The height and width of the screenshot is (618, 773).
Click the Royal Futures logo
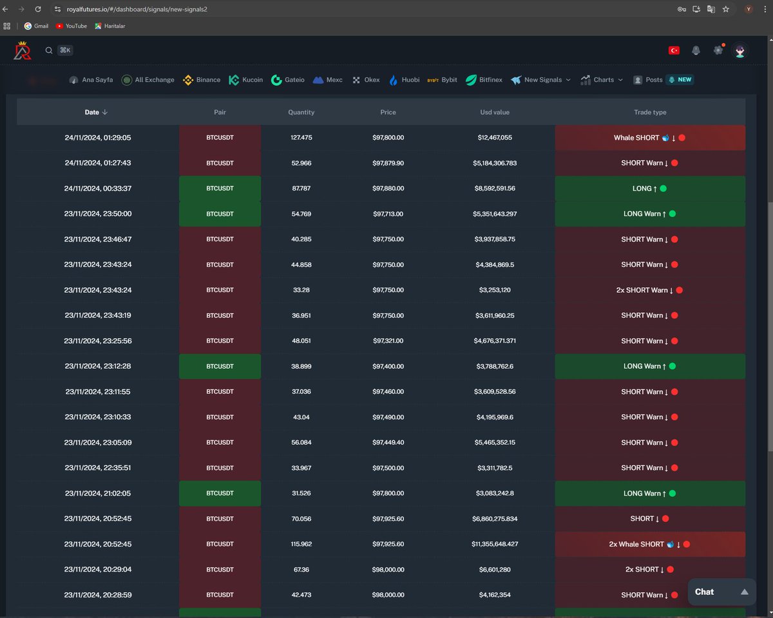click(22, 50)
